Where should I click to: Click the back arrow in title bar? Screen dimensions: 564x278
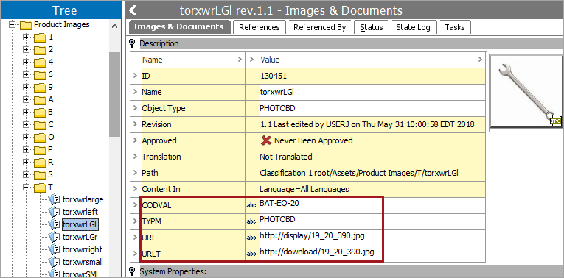click(x=133, y=10)
